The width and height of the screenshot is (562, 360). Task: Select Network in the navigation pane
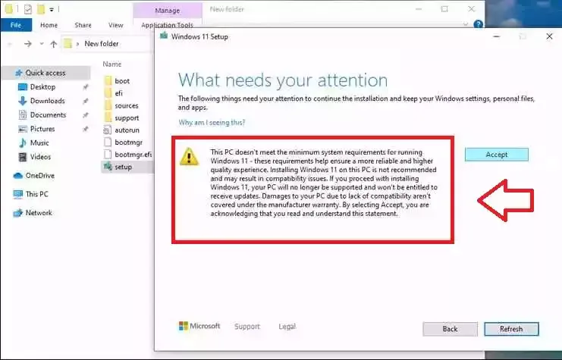tap(39, 213)
